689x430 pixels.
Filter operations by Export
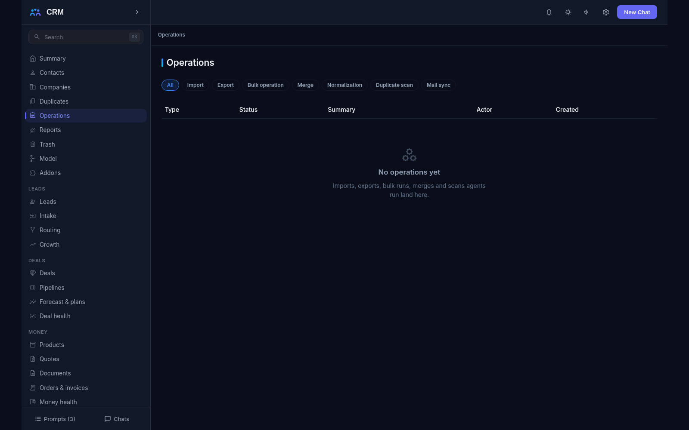(x=226, y=85)
